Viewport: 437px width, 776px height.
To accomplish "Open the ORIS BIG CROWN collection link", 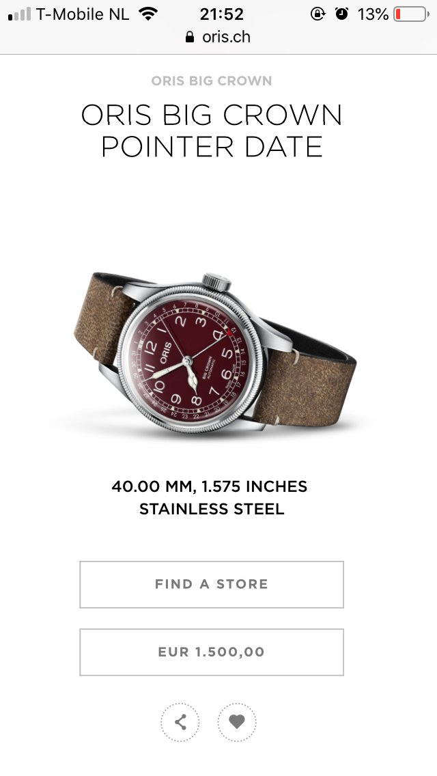I will (212, 81).
